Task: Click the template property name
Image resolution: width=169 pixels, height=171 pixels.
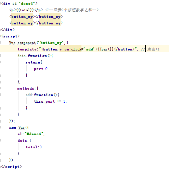Action: pyautogui.click(x=27, y=49)
